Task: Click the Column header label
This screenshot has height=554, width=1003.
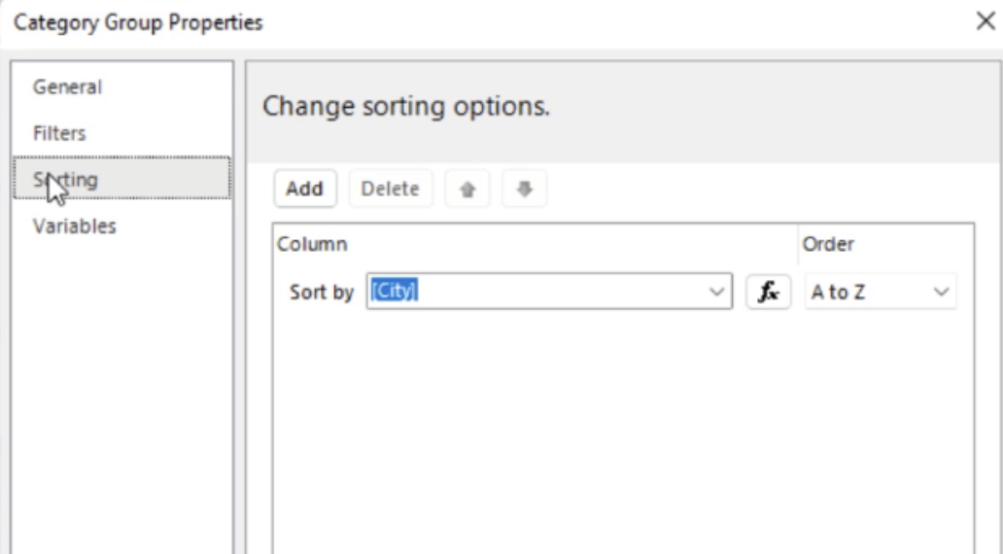Action: pos(312,244)
